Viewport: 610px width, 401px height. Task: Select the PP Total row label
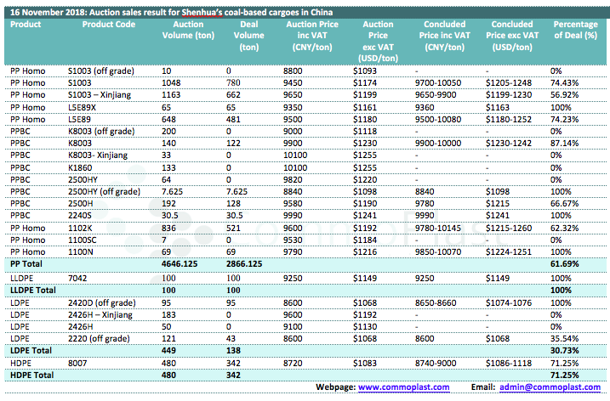coord(27,265)
